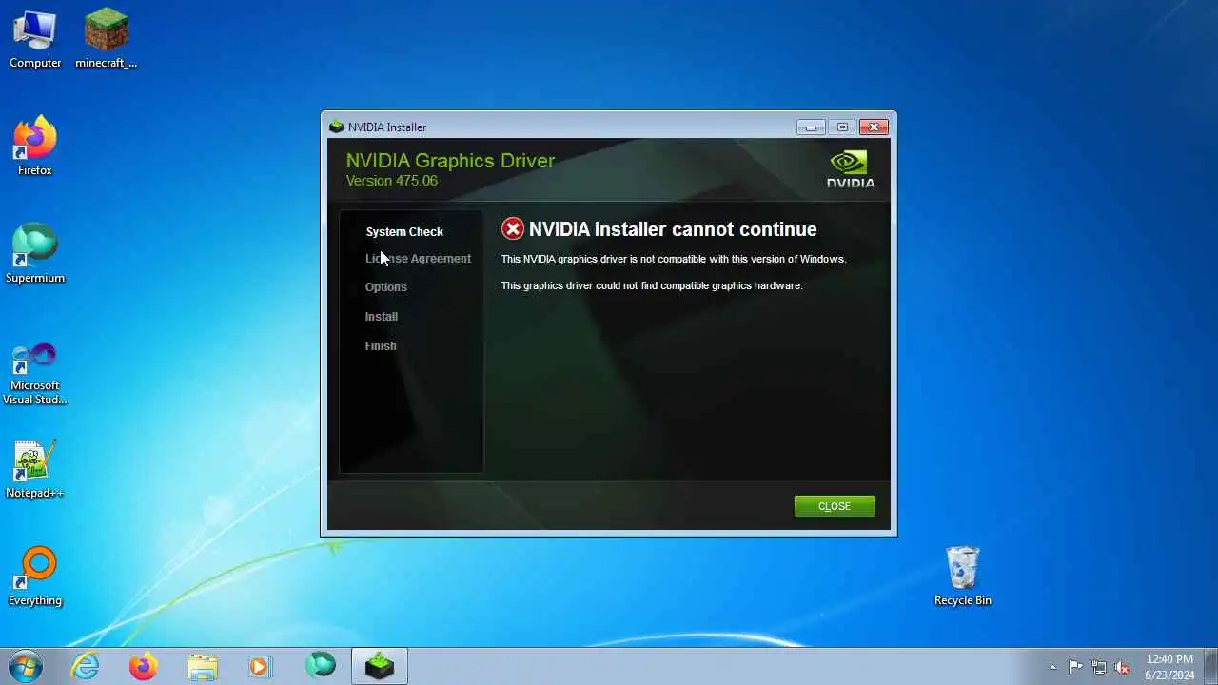Viewport: 1218px width, 685px height.
Task: Select the Finish step
Action: (x=381, y=346)
